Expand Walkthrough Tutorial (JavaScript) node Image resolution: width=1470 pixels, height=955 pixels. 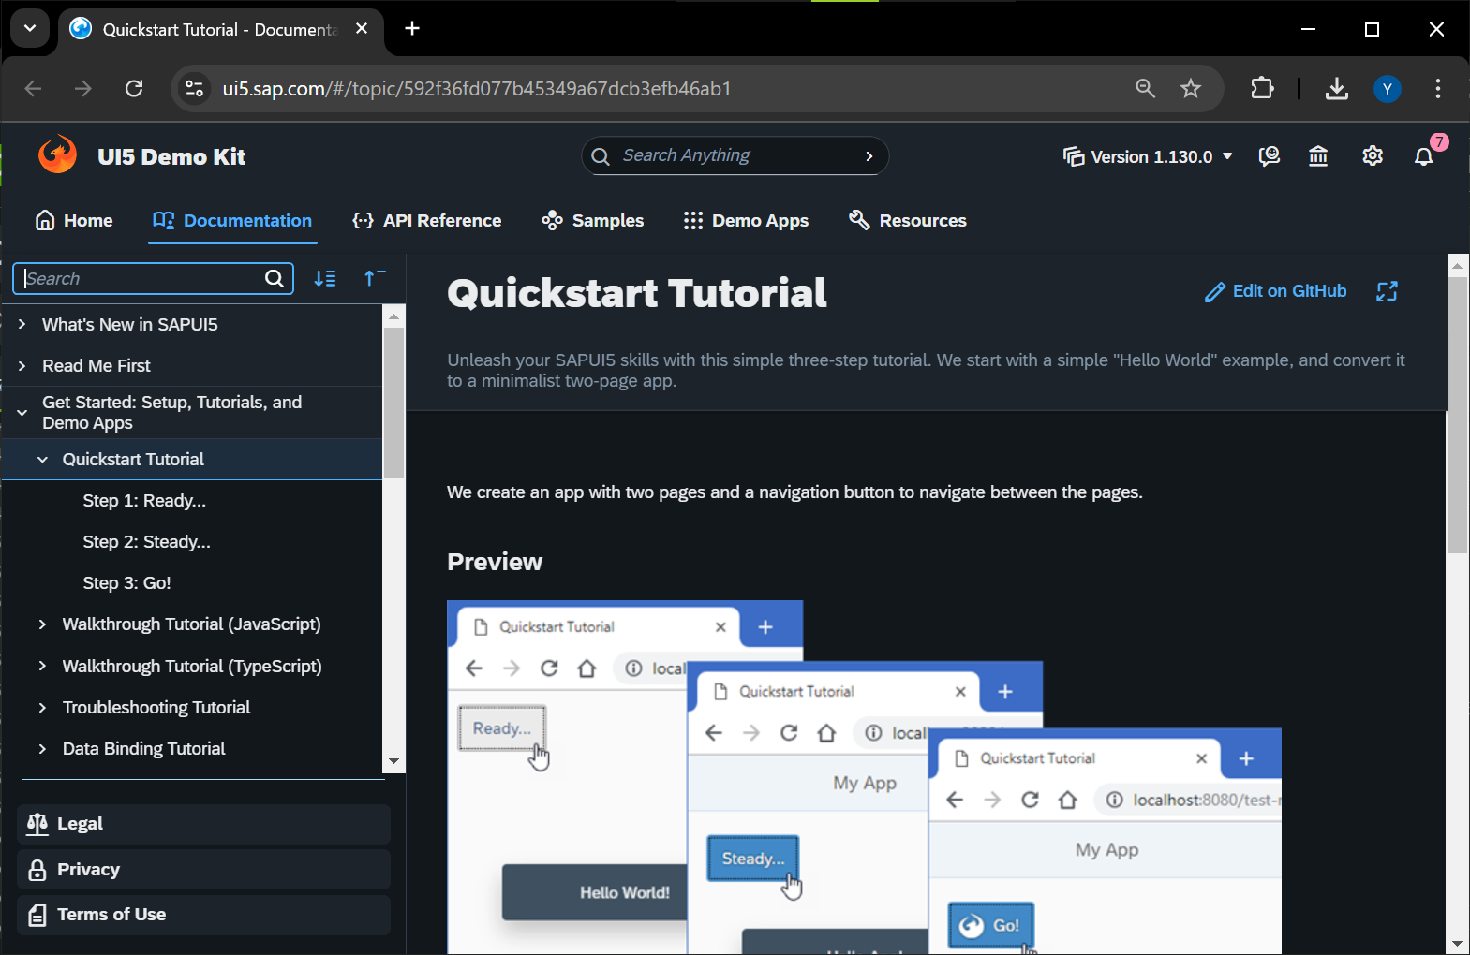pyautogui.click(x=42, y=624)
